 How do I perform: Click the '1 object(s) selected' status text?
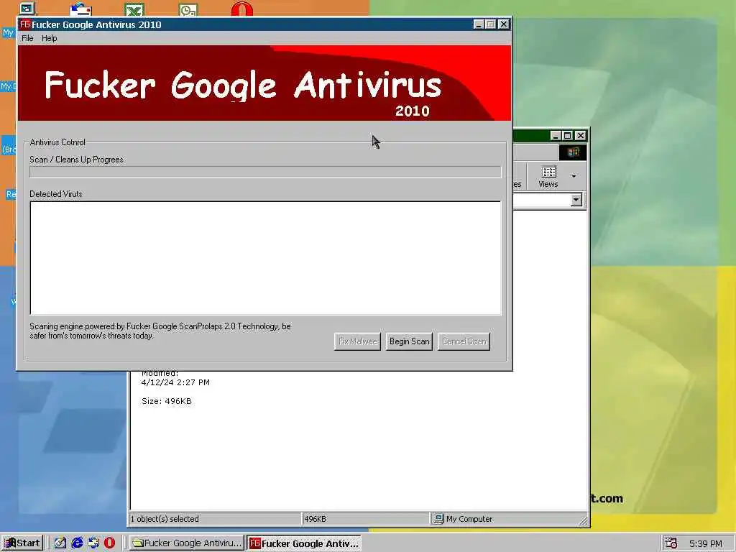coord(165,519)
